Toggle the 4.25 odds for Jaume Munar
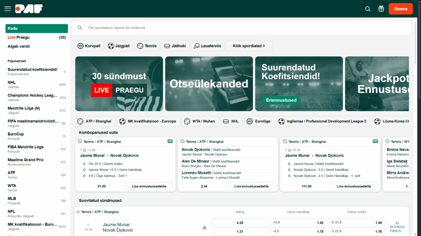The image size is (421, 236). [x=240, y=222]
